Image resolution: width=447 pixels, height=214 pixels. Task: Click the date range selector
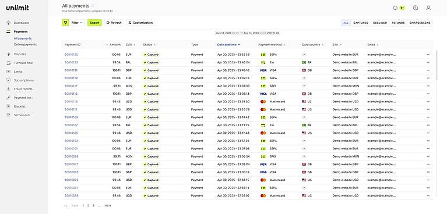248,33
